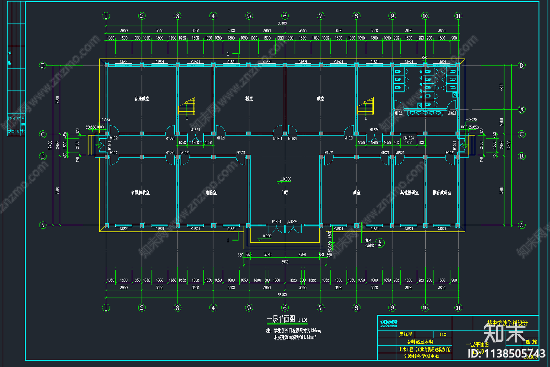Select the 土木工程 (工业与民用建筑方向) row
Viewport: 550px width, 367px height.
tap(425, 349)
